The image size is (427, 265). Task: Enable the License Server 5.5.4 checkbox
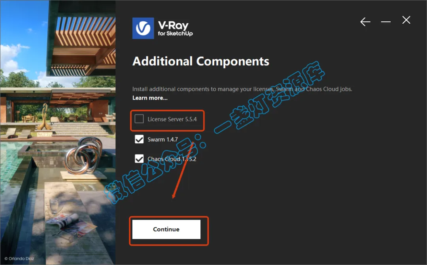click(139, 119)
